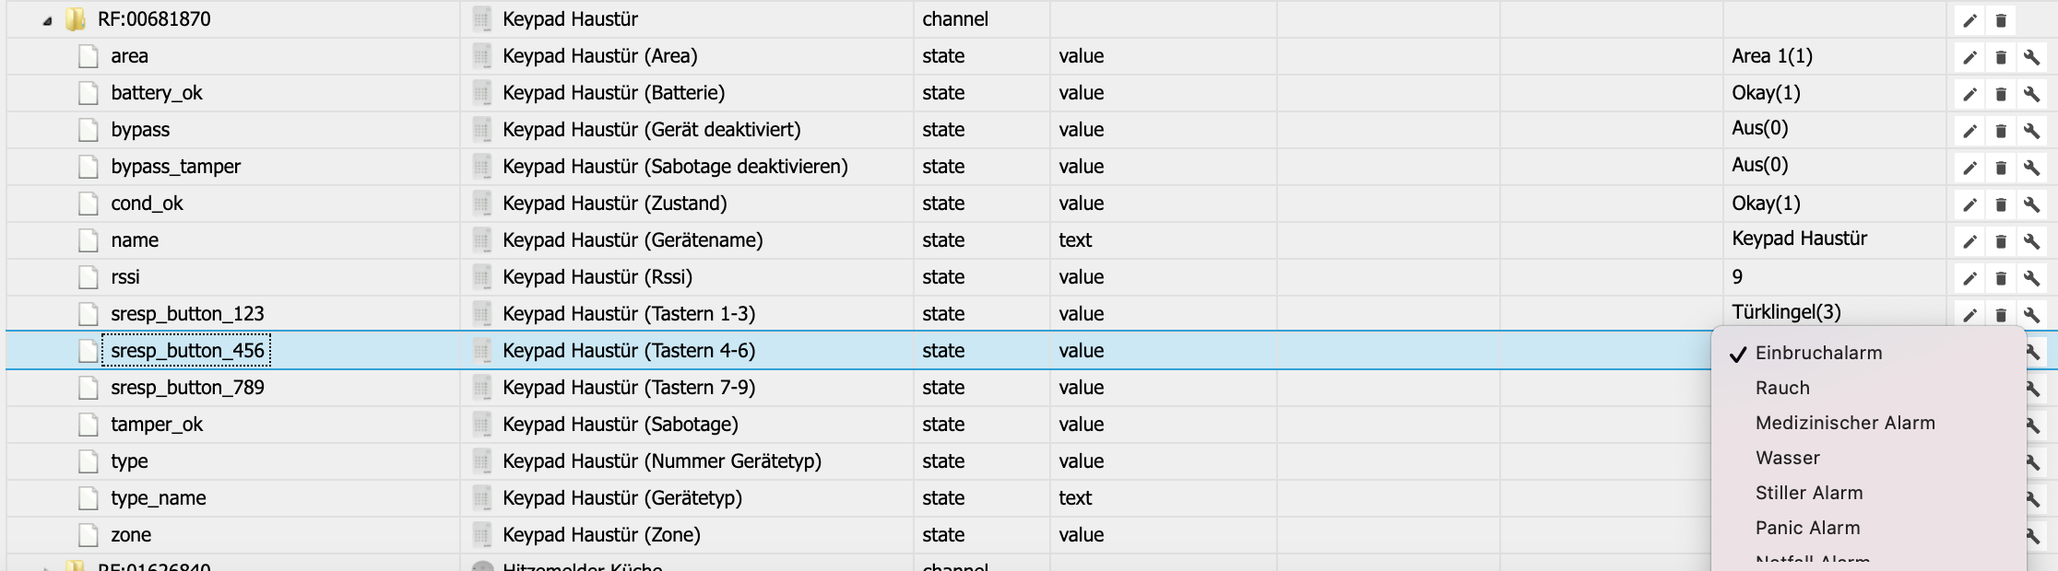Select the sresp_button_789 tree item
The width and height of the screenshot is (2058, 571).
[x=187, y=388]
